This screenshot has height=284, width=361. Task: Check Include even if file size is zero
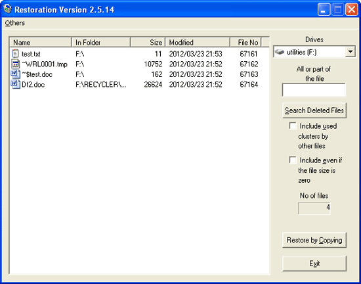click(x=293, y=160)
